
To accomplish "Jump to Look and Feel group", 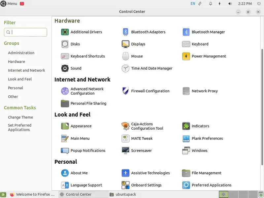I will pos(20,79).
